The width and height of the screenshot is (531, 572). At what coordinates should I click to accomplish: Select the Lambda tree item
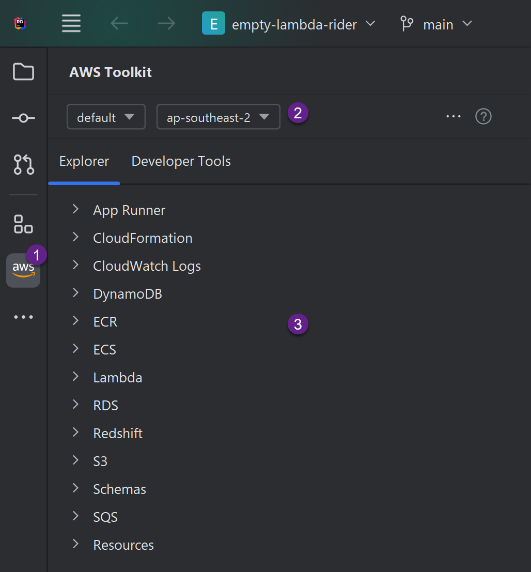click(117, 378)
